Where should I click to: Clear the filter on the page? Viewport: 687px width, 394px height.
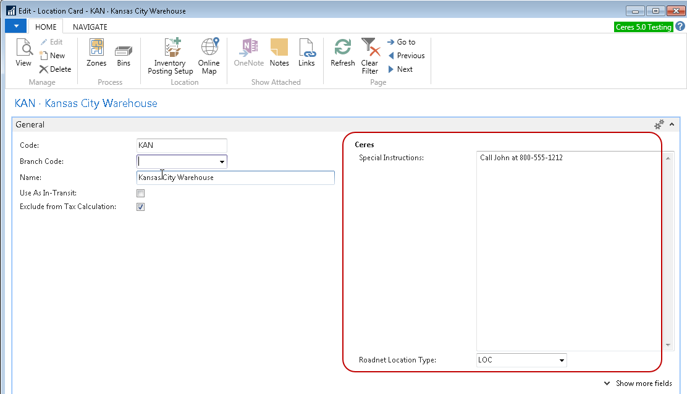click(369, 56)
